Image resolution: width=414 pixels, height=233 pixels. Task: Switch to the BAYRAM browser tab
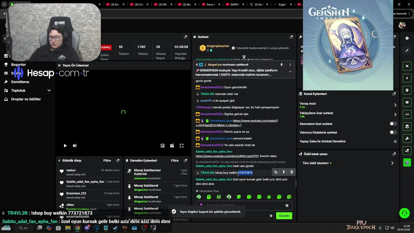coord(236,5)
